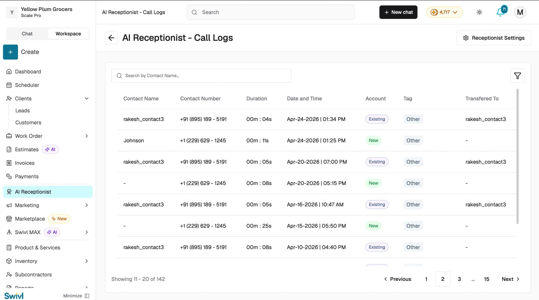The height and width of the screenshot is (300, 539).
Task: Click Swivl MAX icon in sidebar
Action: pos(9,232)
